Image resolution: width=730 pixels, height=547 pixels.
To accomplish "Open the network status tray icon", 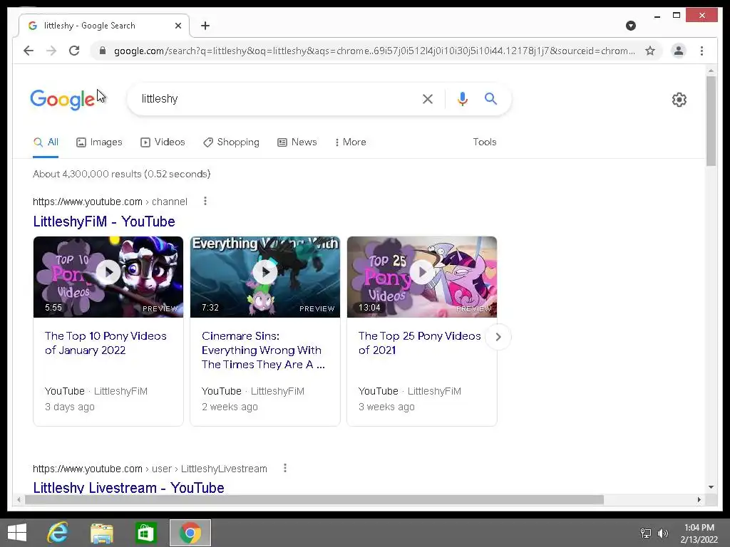I will tap(646, 533).
